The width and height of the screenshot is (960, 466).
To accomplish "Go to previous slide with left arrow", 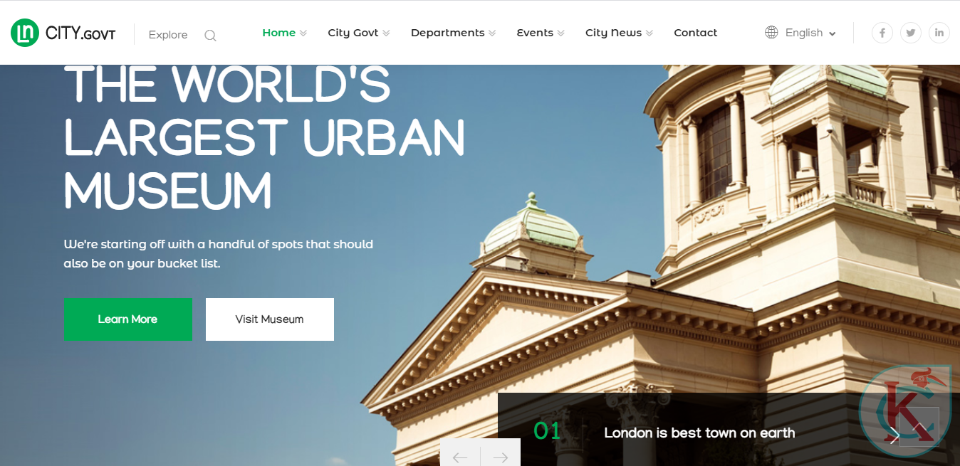I will coord(460,457).
